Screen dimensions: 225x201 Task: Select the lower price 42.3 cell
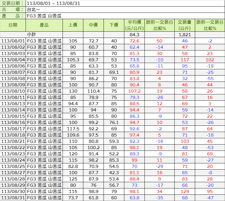coord(114,172)
